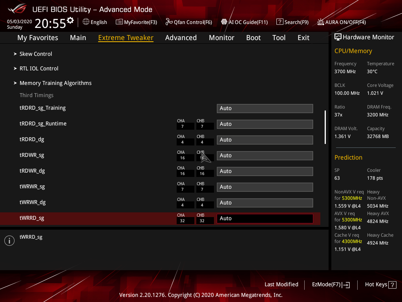
Task: Open Qfan Control fan icon
Action: click(x=169, y=22)
